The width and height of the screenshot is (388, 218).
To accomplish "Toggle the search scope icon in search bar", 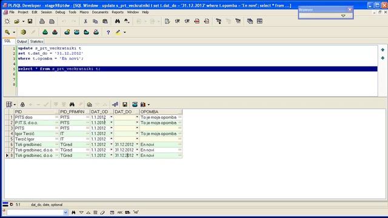I will pyautogui.click(x=112, y=213).
